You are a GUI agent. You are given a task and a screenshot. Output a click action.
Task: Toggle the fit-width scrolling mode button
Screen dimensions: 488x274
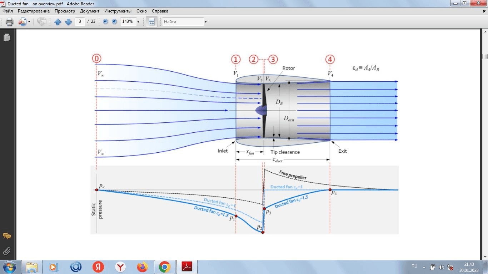click(x=151, y=22)
